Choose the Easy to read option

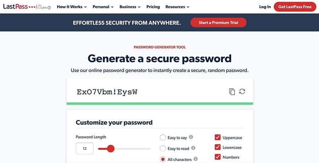[163, 149]
